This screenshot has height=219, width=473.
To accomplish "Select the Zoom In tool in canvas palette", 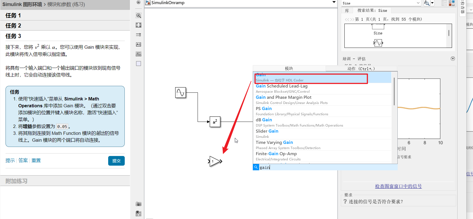I will click(x=139, y=15).
